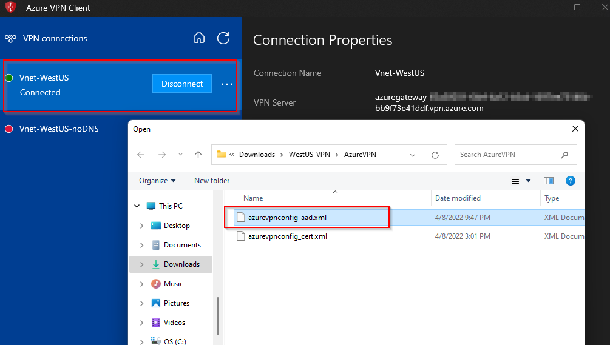610x345 pixels.
Task: Go back in the Open dialog
Action: click(141, 155)
